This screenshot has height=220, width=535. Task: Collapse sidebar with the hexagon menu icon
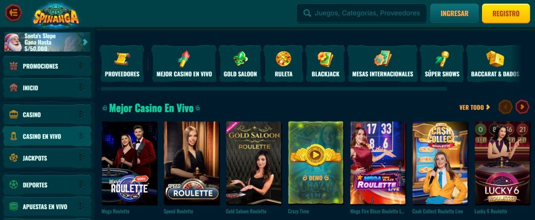point(14,13)
